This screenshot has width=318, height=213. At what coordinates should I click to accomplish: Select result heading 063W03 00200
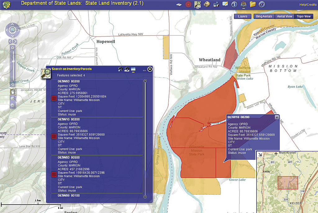pos(69,81)
